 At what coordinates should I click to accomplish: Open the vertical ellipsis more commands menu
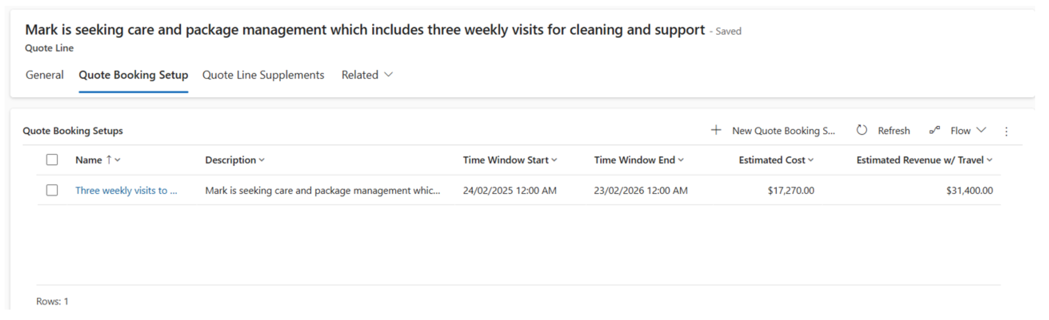click(1006, 131)
